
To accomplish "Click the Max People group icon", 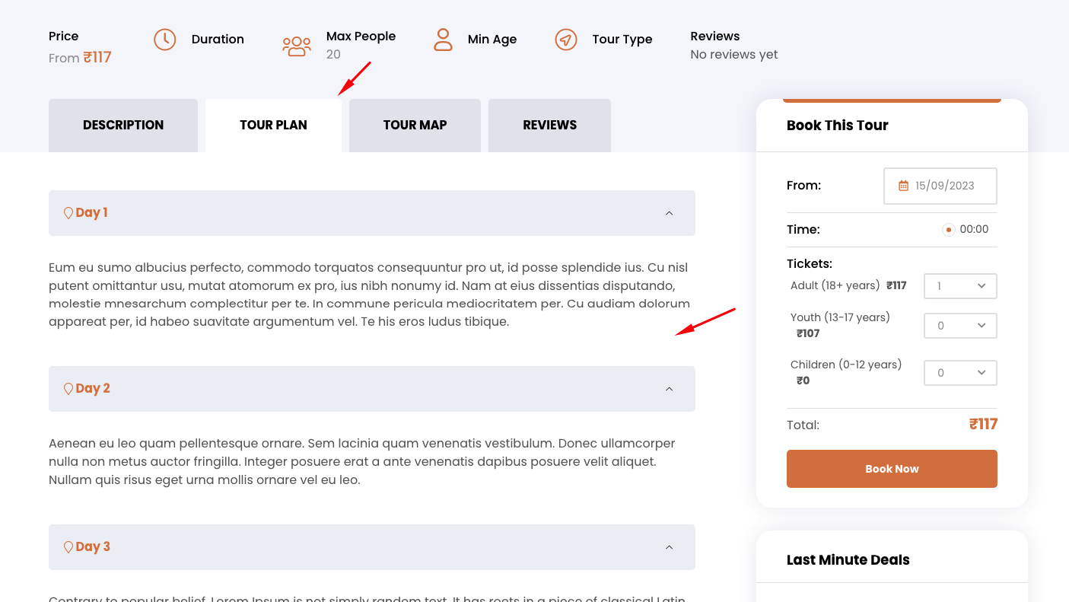I will (297, 46).
